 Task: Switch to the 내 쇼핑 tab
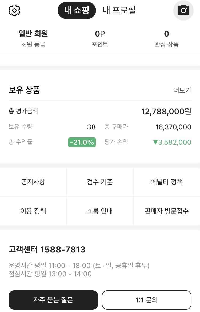coord(77,10)
